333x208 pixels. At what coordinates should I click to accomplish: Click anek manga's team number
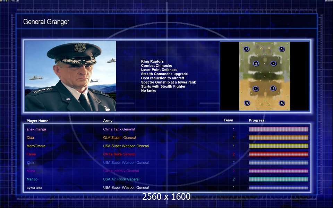pos(233,129)
